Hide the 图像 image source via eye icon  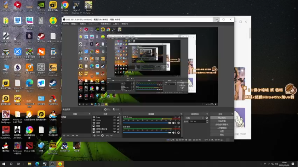tap(114, 126)
